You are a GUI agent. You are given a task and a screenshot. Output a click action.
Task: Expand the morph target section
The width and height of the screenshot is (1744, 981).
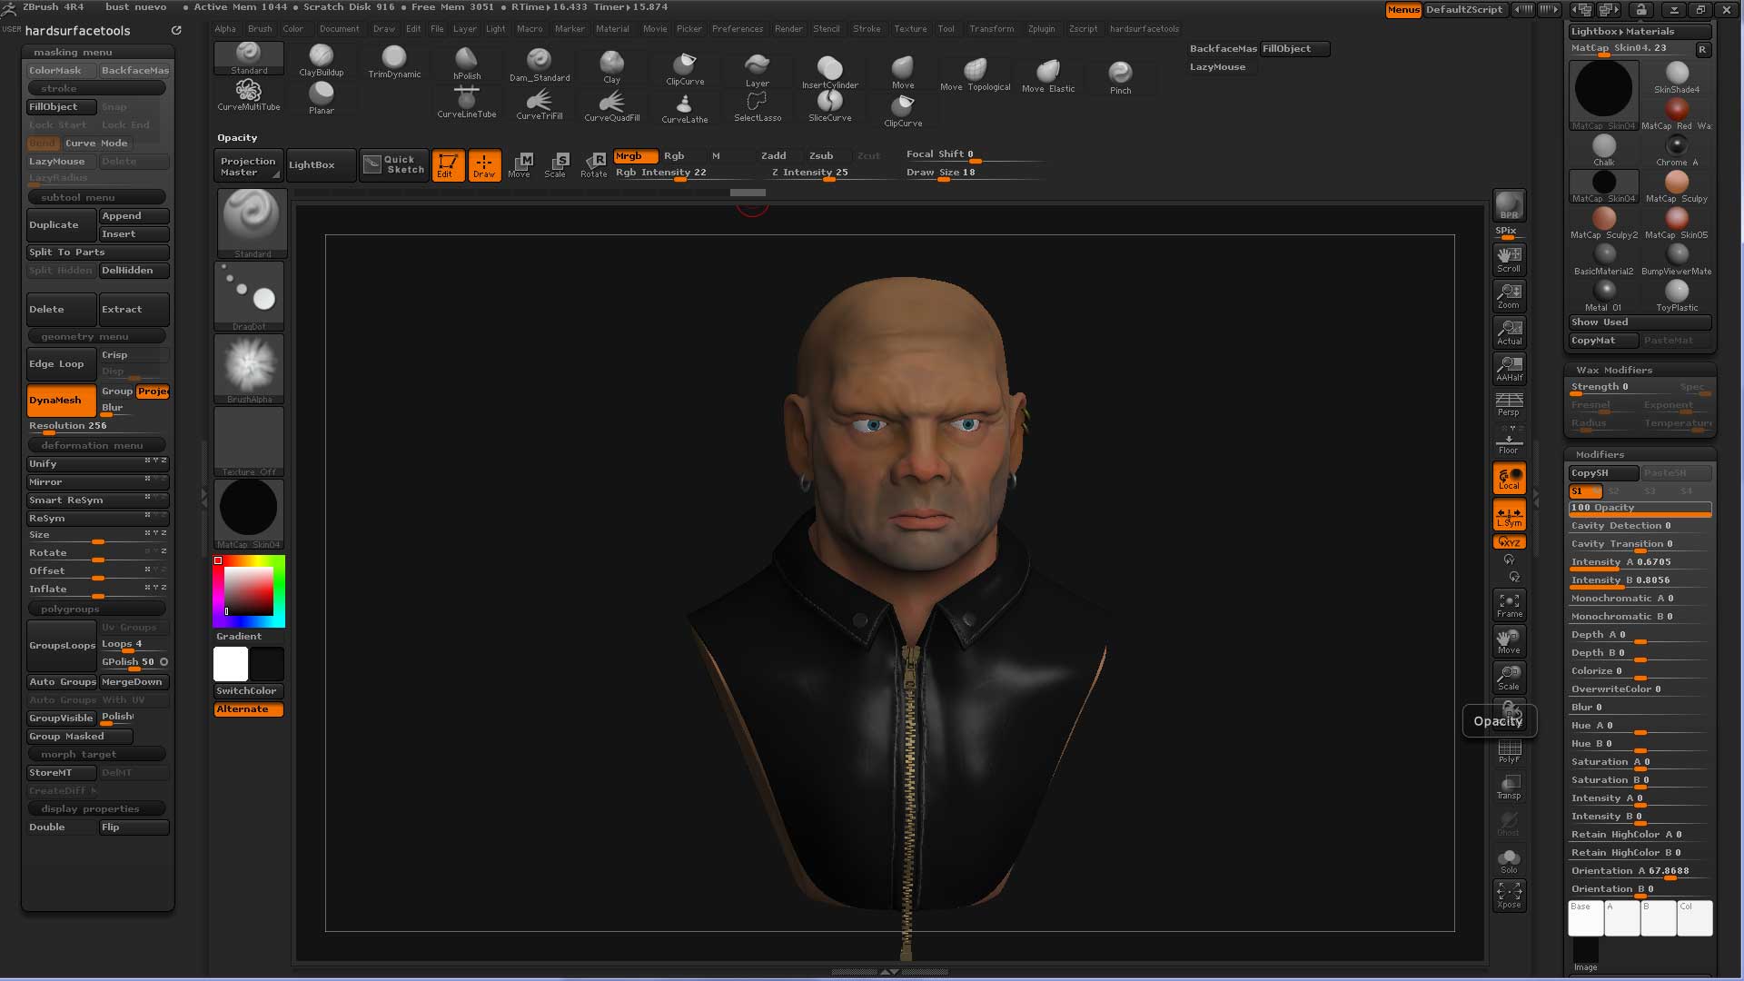96,754
